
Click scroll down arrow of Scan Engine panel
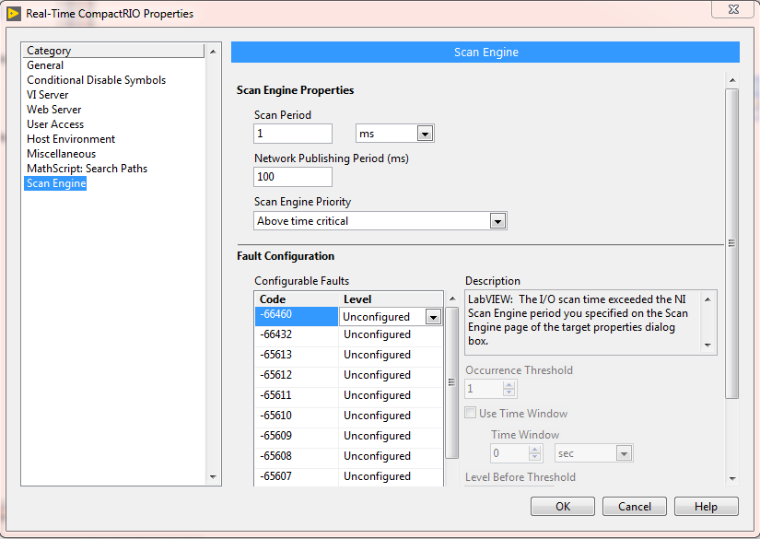732,479
